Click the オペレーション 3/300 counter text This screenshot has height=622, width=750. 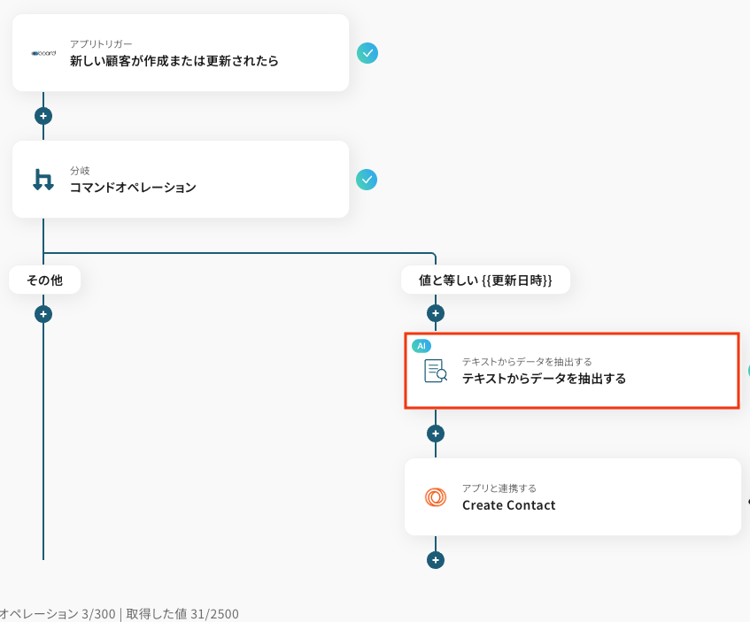point(58,613)
